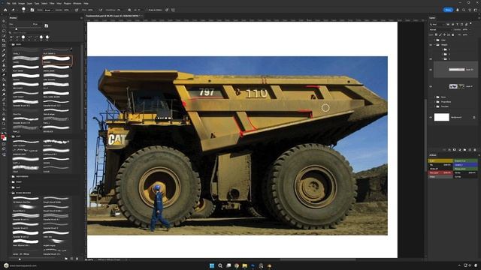Click the Home icon in options bar
The image size is (481, 270).
click(5, 10)
